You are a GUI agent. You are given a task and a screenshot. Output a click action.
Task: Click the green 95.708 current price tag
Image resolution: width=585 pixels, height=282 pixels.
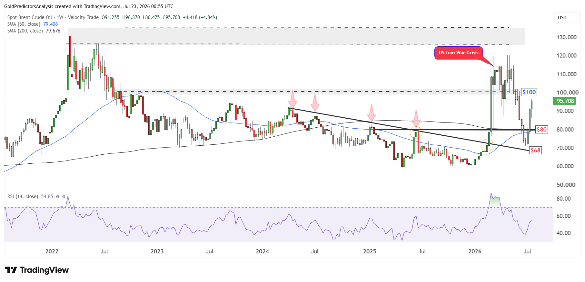click(565, 101)
